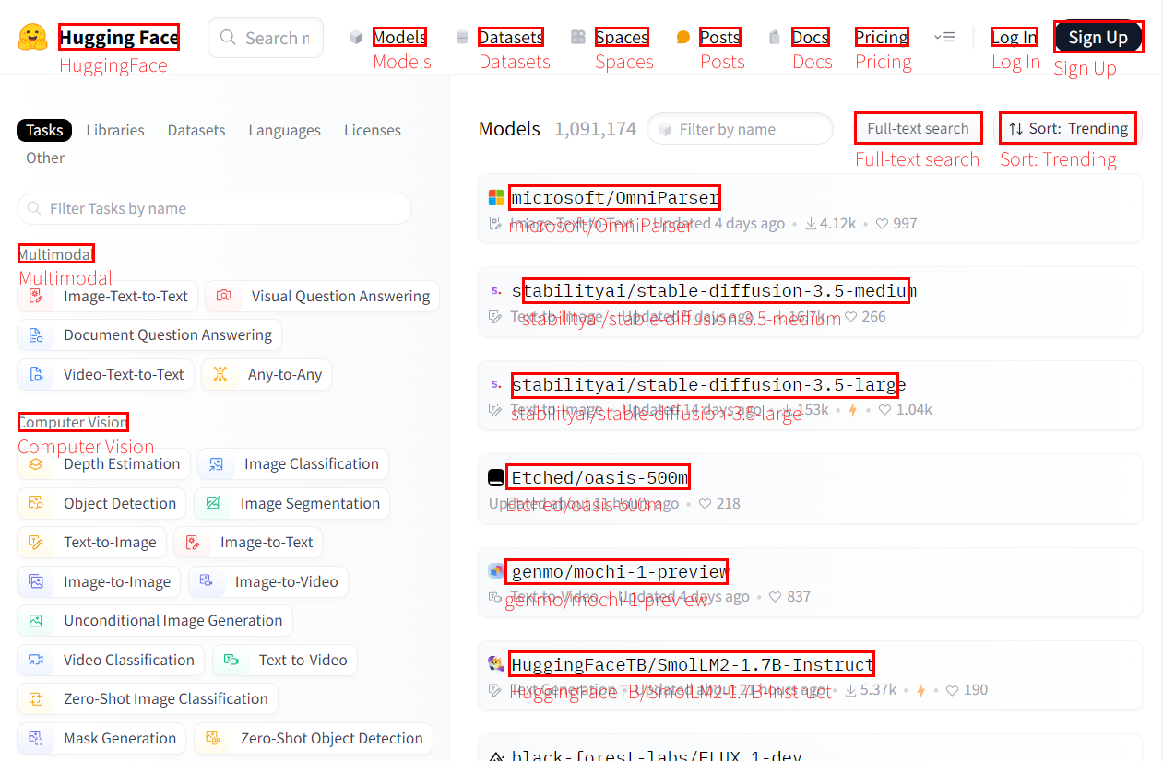This screenshot has height=761, width=1163.
Task: Click the Hugging Face emoji logo
Action: coord(32,37)
